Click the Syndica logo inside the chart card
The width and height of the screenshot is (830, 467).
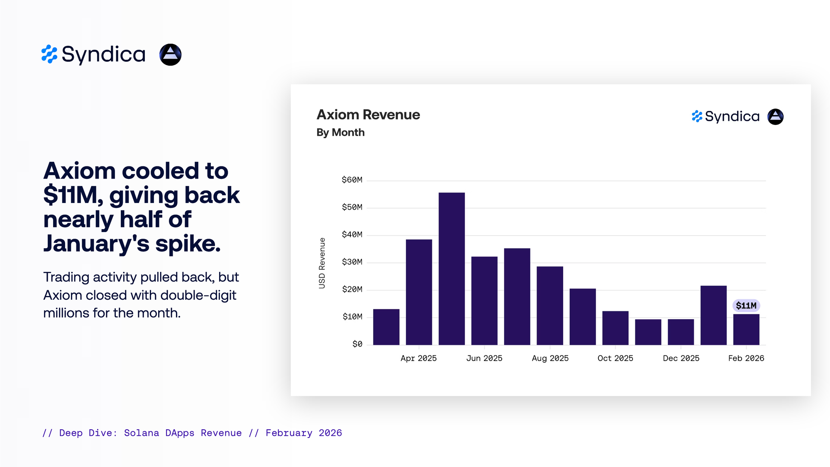[725, 117]
